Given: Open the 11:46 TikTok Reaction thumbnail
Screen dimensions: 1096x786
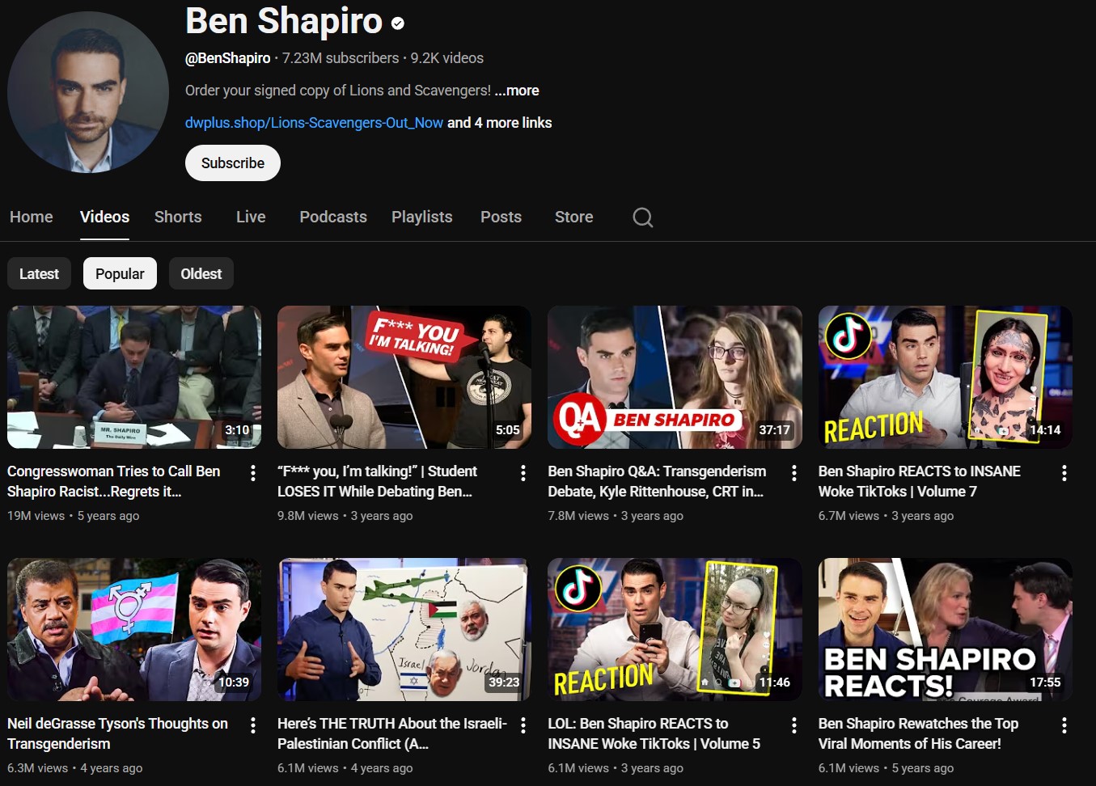Looking at the screenshot, I should [675, 629].
